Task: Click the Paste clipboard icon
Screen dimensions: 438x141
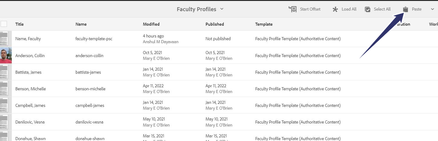Action: [406, 9]
